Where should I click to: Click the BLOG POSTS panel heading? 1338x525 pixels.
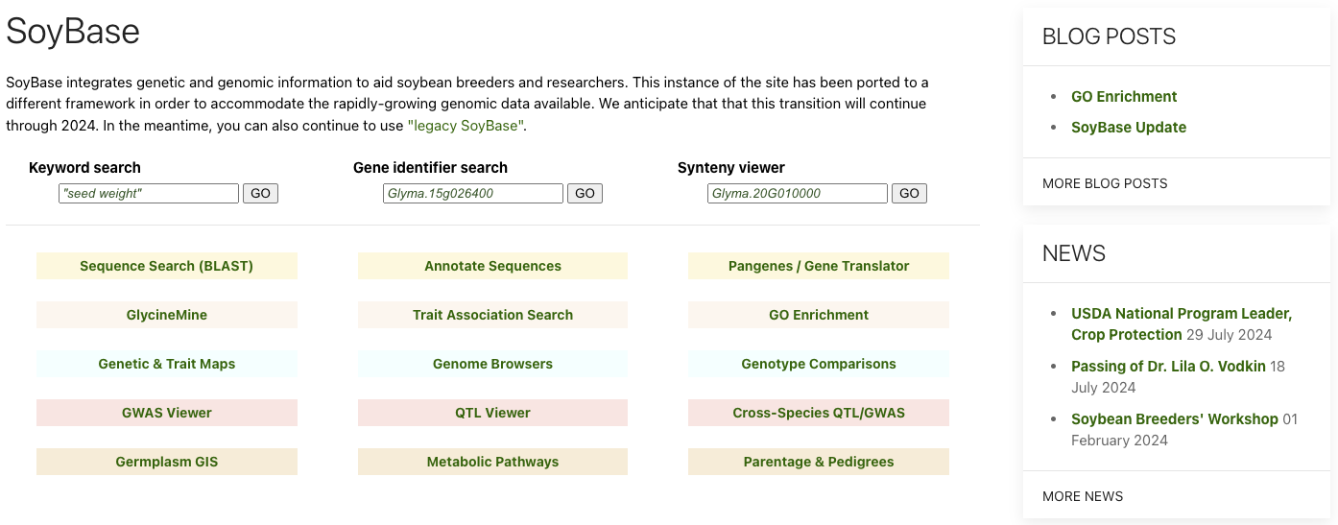click(x=1109, y=36)
